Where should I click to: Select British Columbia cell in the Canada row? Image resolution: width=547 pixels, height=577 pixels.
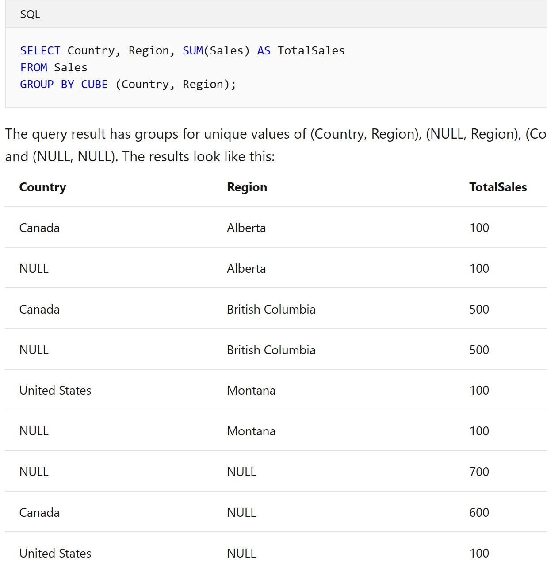tap(271, 309)
